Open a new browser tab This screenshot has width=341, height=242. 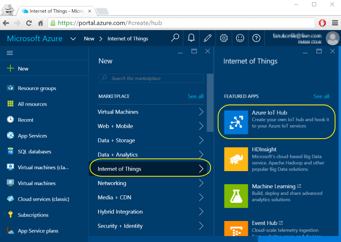point(102,11)
